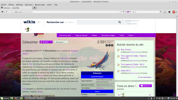Click into the wikia search input field
This screenshot has height=100, width=178.
(x=97, y=22)
